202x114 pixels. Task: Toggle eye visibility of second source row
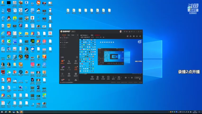point(61,40)
